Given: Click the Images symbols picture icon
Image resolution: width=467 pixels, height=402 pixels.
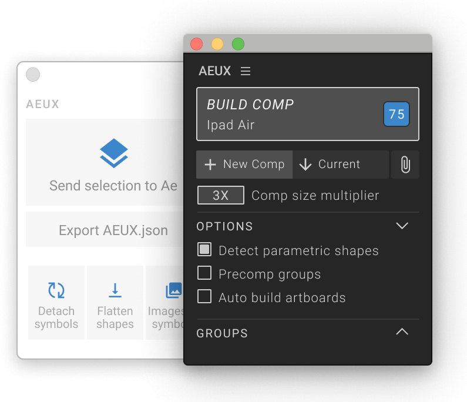Looking at the screenshot, I should [x=174, y=290].
